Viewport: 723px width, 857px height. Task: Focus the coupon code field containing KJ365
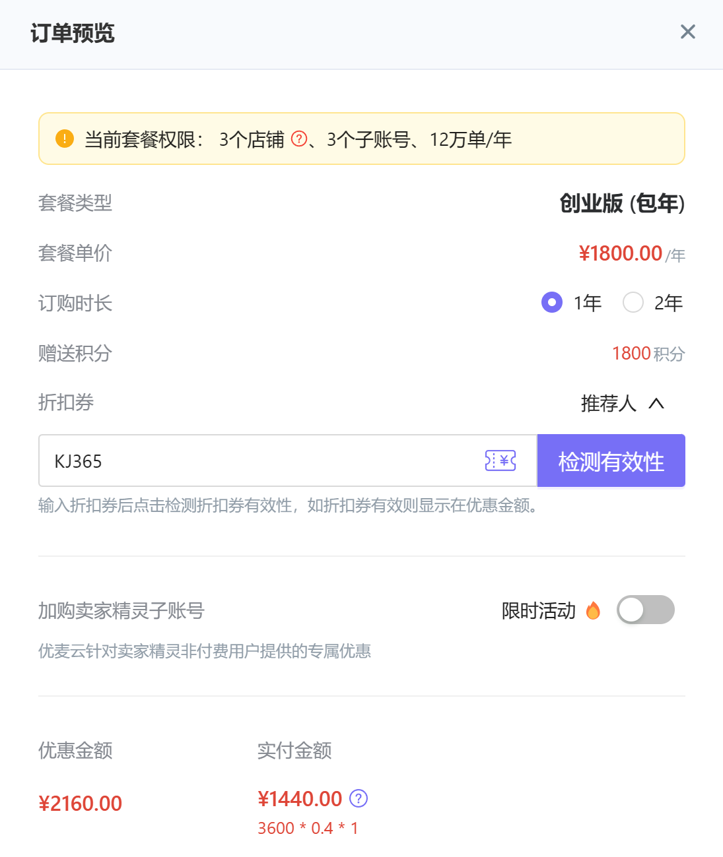(264, 460)
